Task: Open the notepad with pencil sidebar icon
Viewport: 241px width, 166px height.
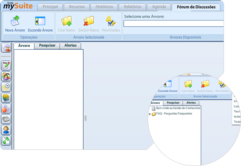Action: click(6, 65)
